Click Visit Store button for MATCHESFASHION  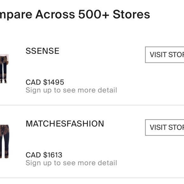165,128
